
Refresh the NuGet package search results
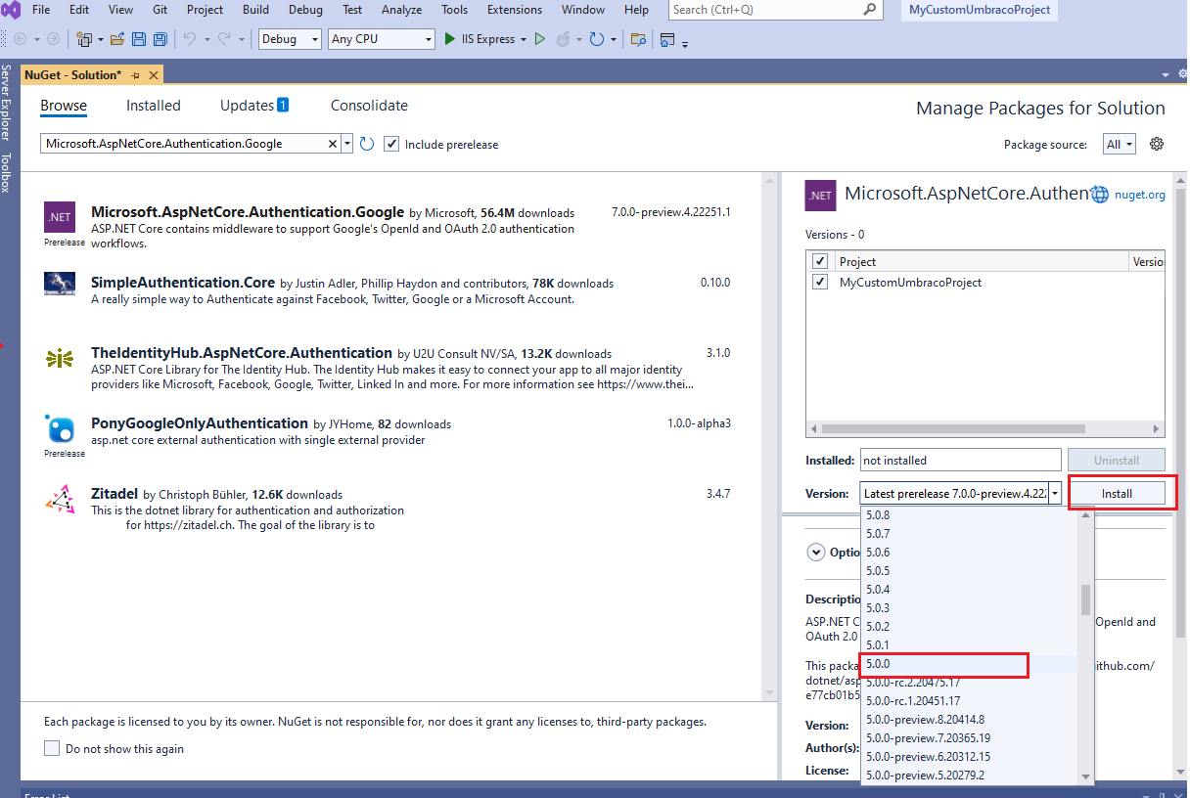point(367,144)
